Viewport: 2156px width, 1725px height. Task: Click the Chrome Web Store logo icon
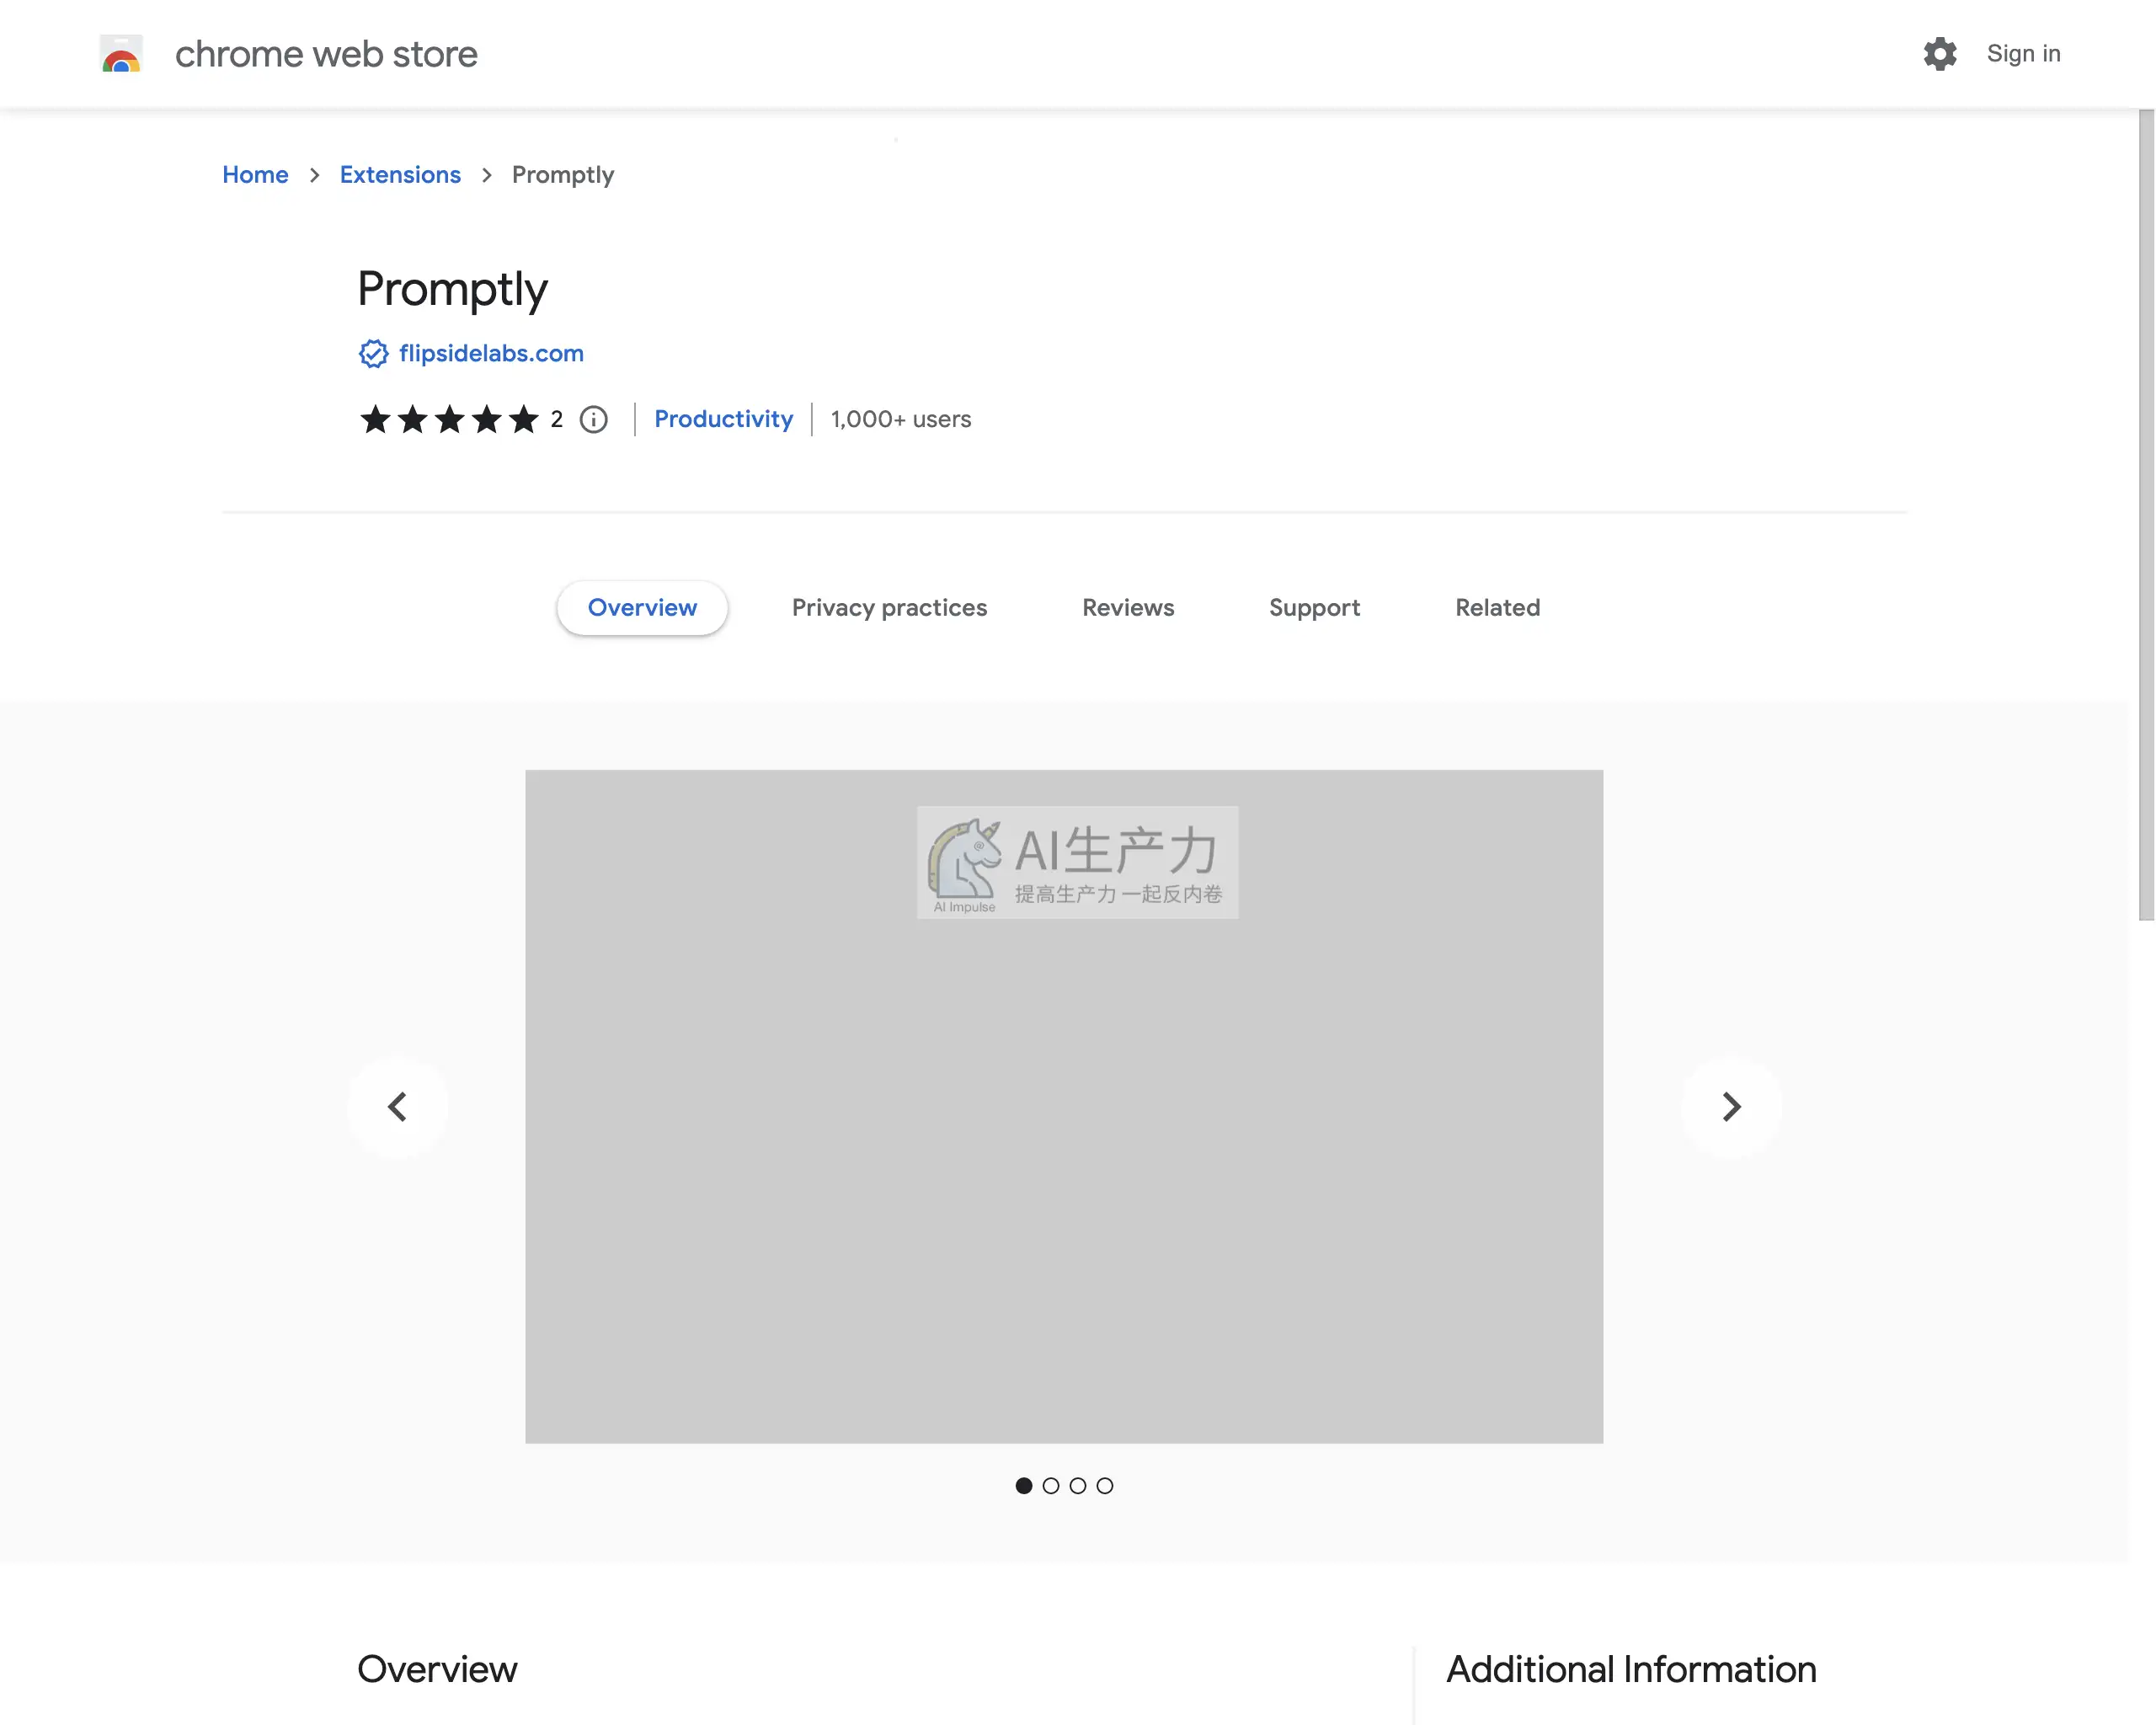[x=121, y=54]
